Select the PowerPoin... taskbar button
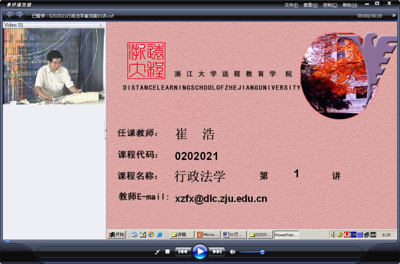The width and height of the screenshot is (400, 264). (286, 235)
